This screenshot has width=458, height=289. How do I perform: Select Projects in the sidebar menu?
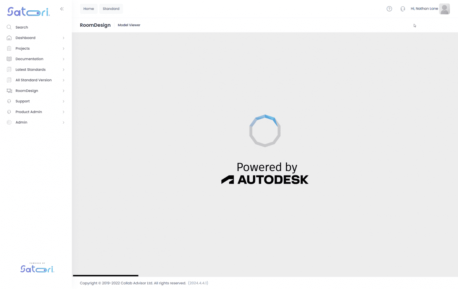pos(23,48)
